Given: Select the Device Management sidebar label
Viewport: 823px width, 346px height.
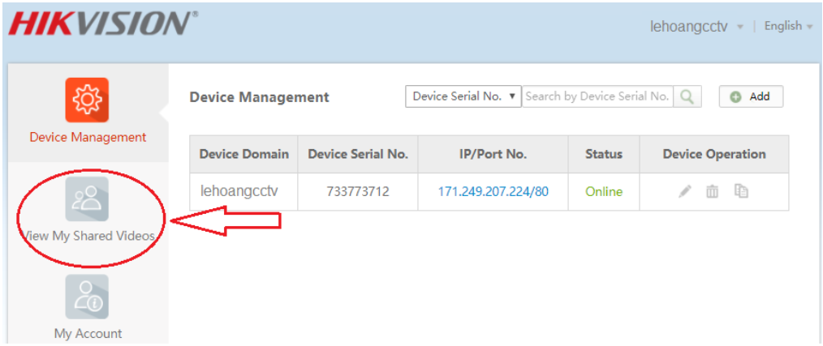Looking at the screenshot, I should pyautogui.click(x=88, y=138).
